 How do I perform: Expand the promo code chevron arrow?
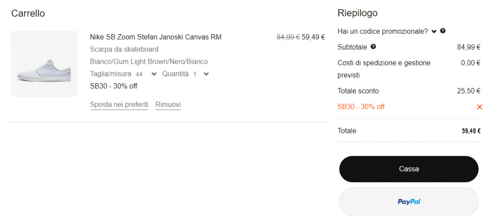(x=434, y=31)
